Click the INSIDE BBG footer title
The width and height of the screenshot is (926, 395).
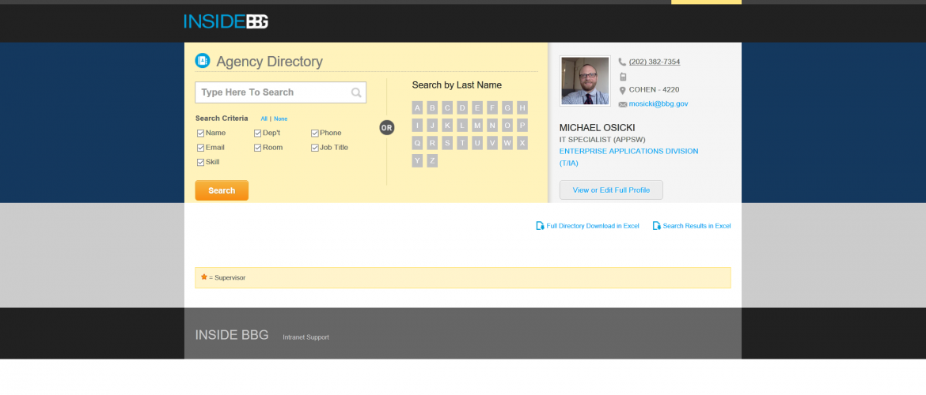click(231, 335)
